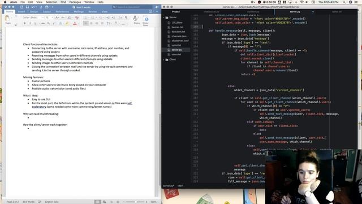The width and height of the screenshot is (362, 204).
Task: Switch to the Layout ribbon tab
Action: pyautogui.click(x=46, y=11)
